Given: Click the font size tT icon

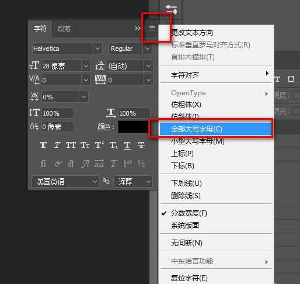Looking at the screenshot, I should (x=34, y=65).
